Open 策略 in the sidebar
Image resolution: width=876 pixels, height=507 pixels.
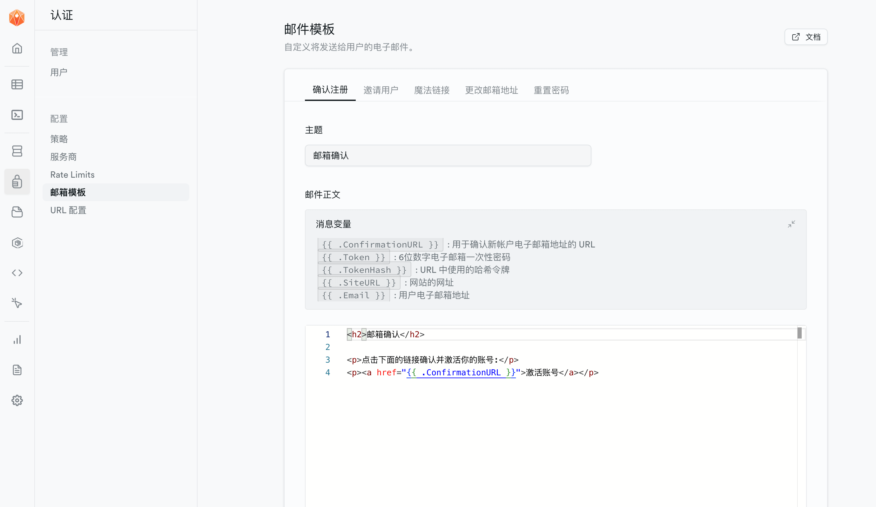tap(59, 139)
